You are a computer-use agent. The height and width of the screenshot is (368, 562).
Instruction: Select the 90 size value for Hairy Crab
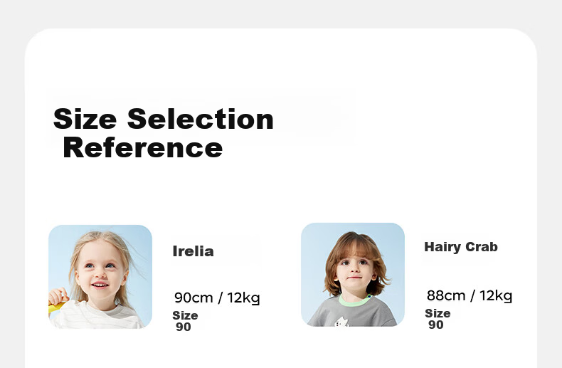coord(436,325)
